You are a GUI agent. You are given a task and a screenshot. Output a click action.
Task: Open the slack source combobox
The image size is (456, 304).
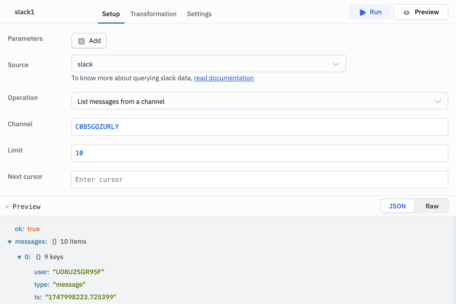209,64
